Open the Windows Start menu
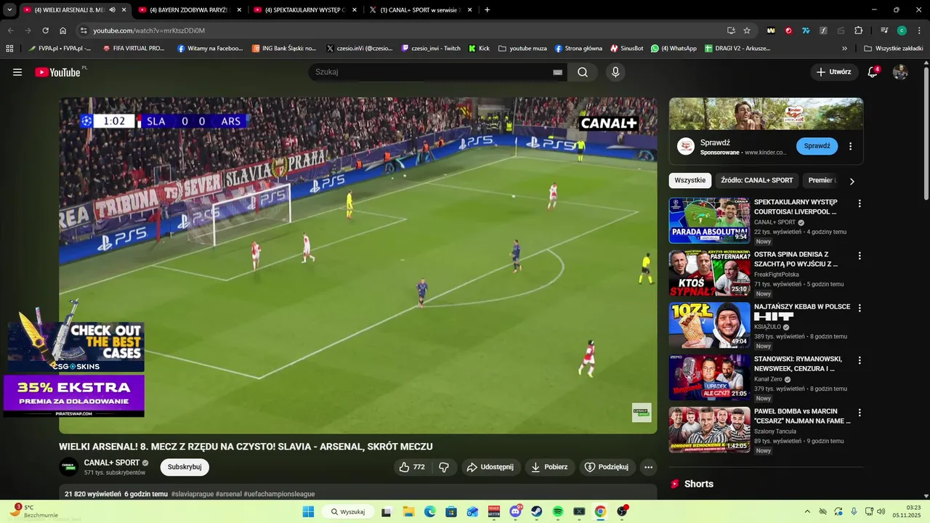Viewport: 930px width, 523px height. (308, 511)
